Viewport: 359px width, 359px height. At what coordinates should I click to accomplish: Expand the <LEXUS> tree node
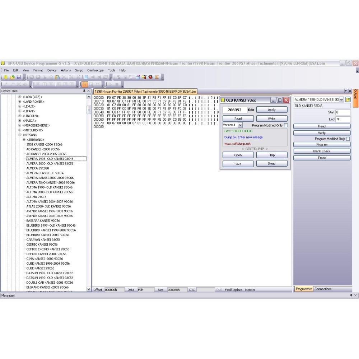pyautogui.click(x=20, y=107)
